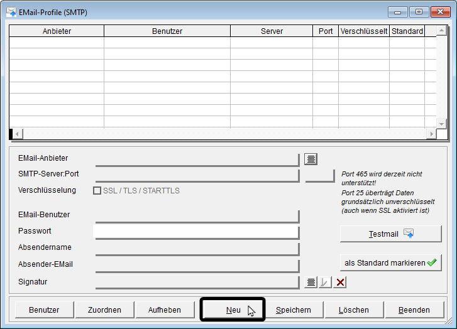
Task: Focus the EMail-Benutzer input field
Action: 197,216
